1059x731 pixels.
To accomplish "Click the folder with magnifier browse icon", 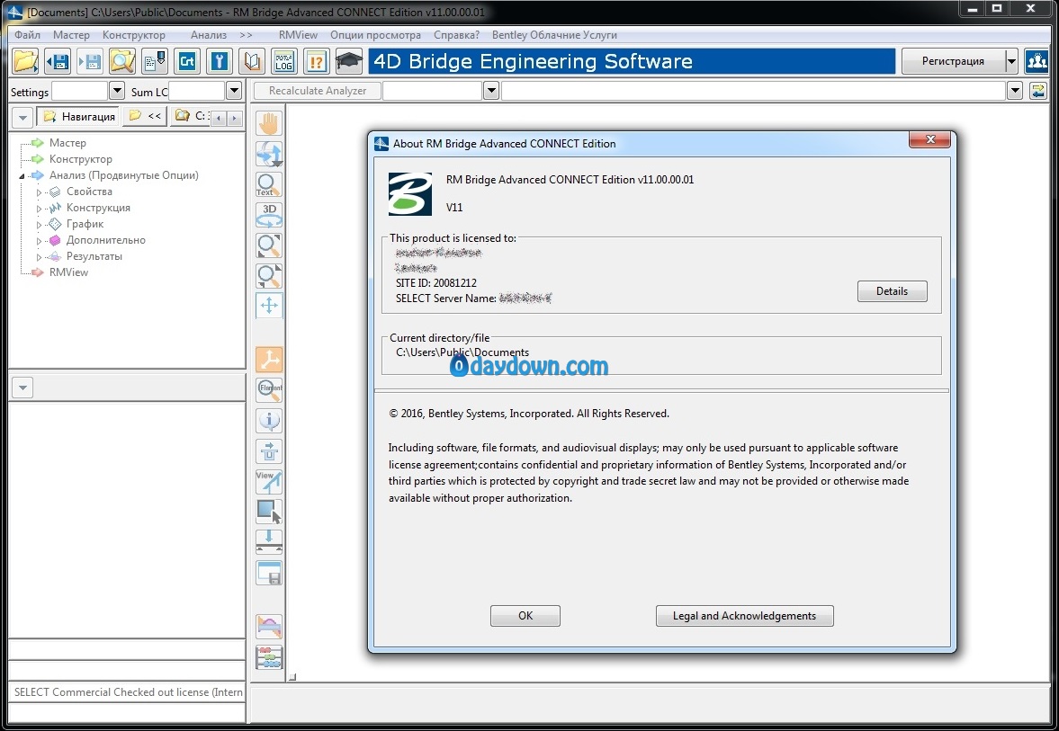I will tap(123, 61).
